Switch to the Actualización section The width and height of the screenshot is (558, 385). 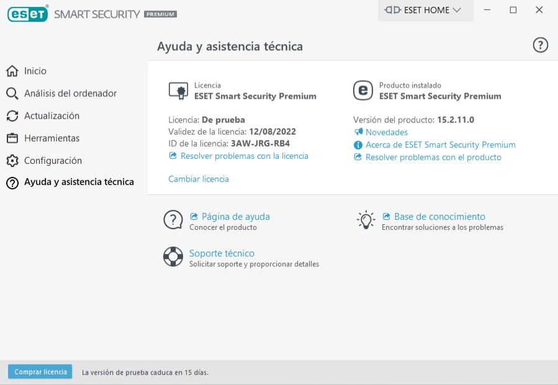52,115
